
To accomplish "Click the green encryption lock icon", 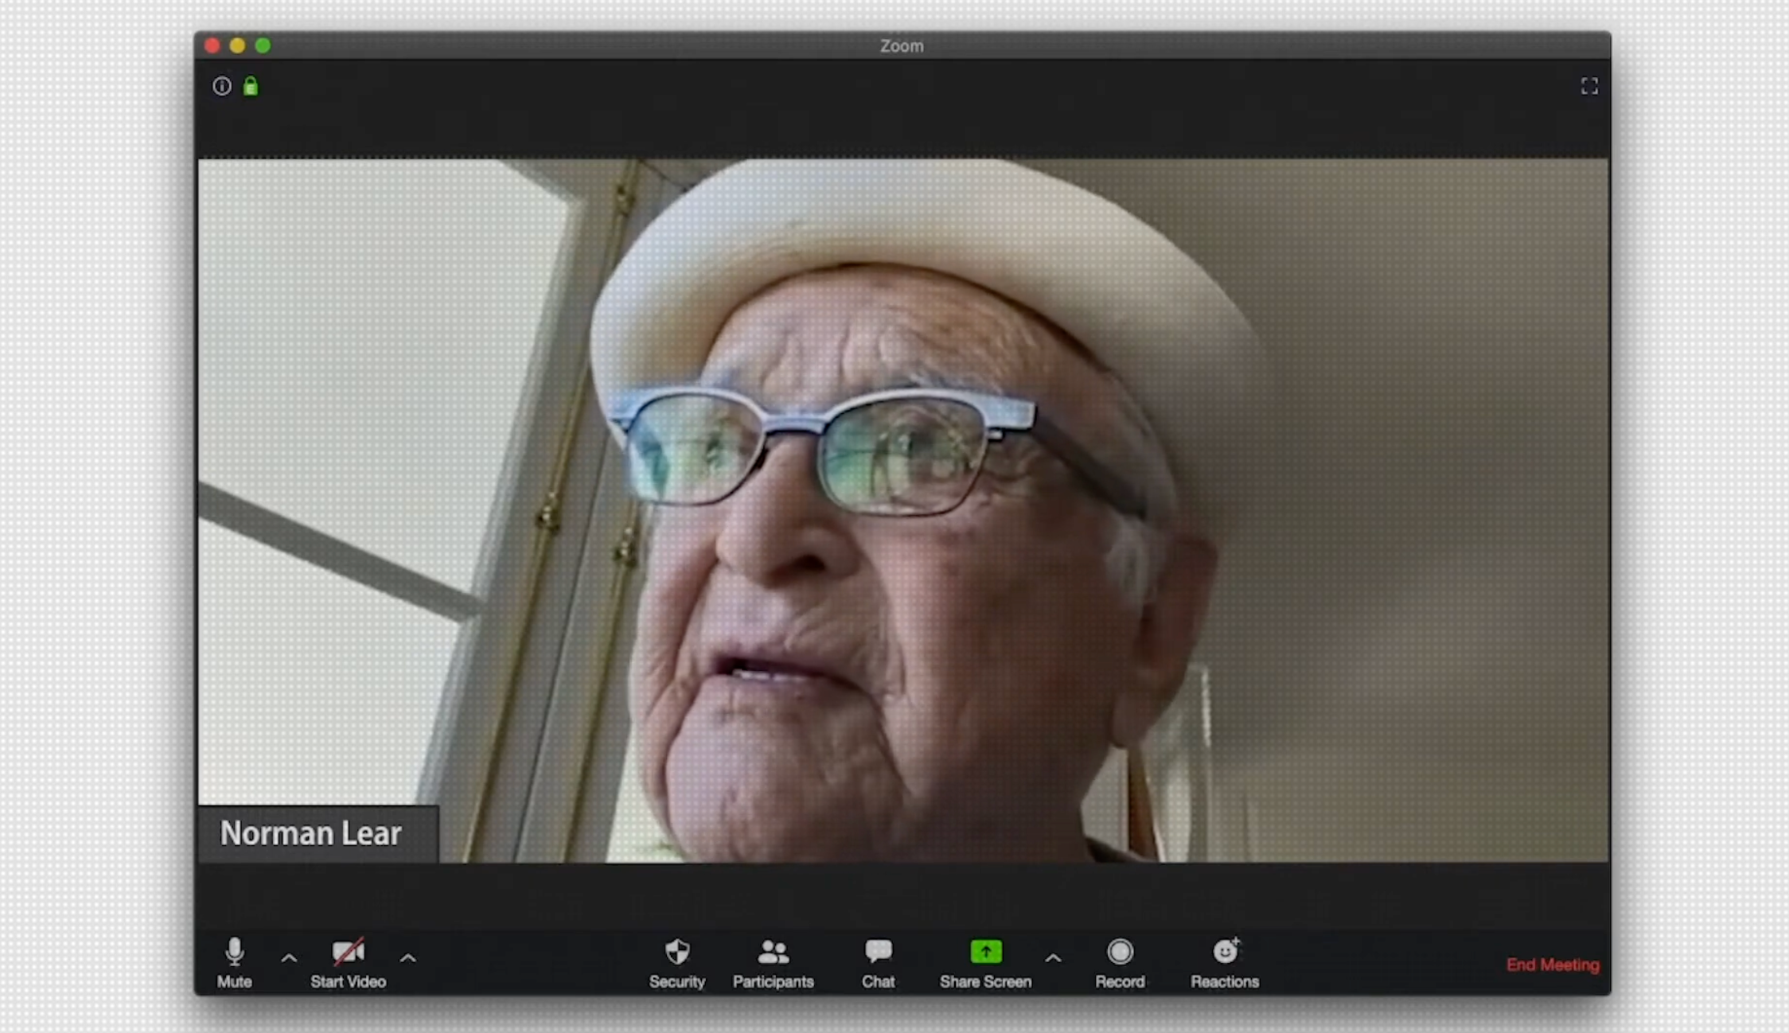I will pyautogui.click(x=251, y=86).
